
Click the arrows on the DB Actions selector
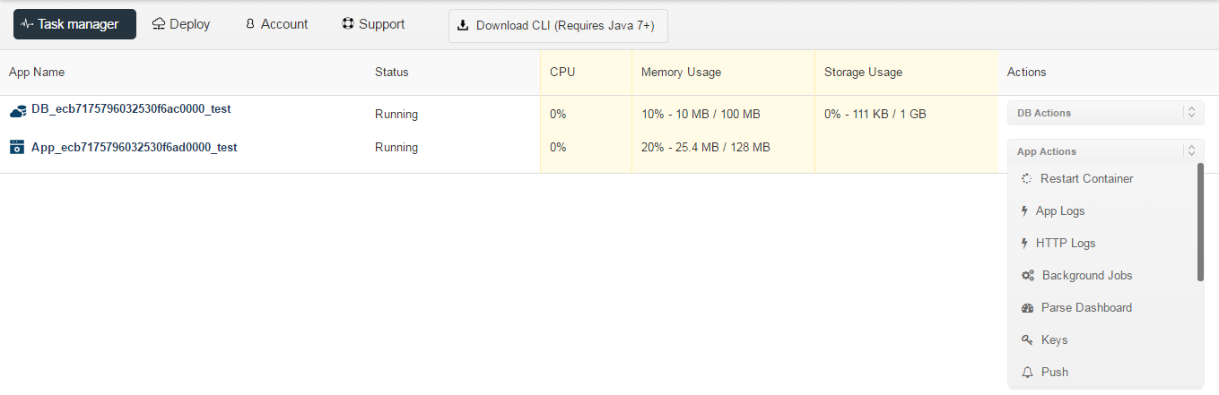(x=1191, y=113)
